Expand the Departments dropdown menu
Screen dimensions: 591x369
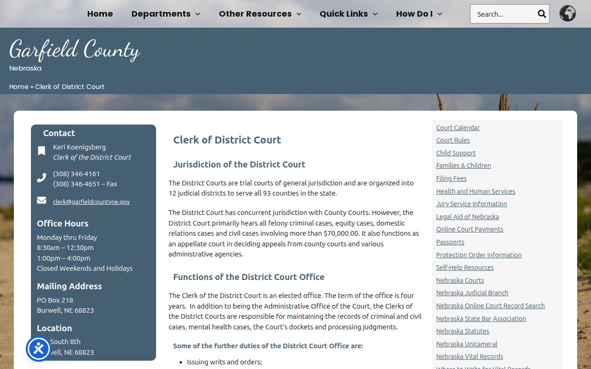point(166,14)
